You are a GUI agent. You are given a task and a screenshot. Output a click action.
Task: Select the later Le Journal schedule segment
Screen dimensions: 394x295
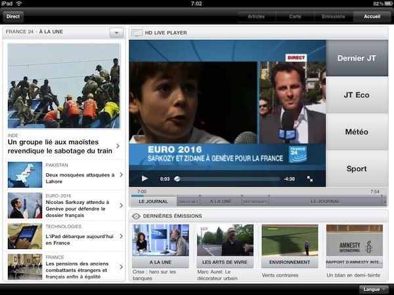(326, 201)
